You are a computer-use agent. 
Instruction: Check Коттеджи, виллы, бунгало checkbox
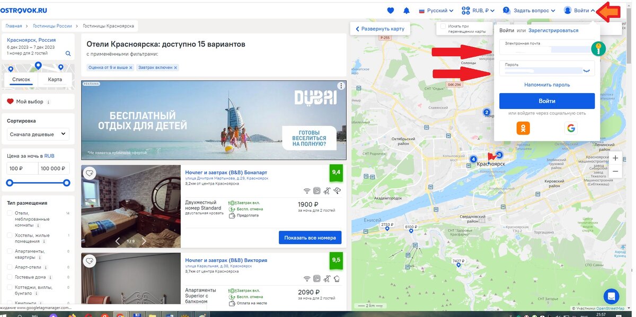point(10,287)
